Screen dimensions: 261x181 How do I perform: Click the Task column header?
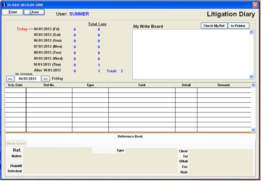click(x=142, y=85)
